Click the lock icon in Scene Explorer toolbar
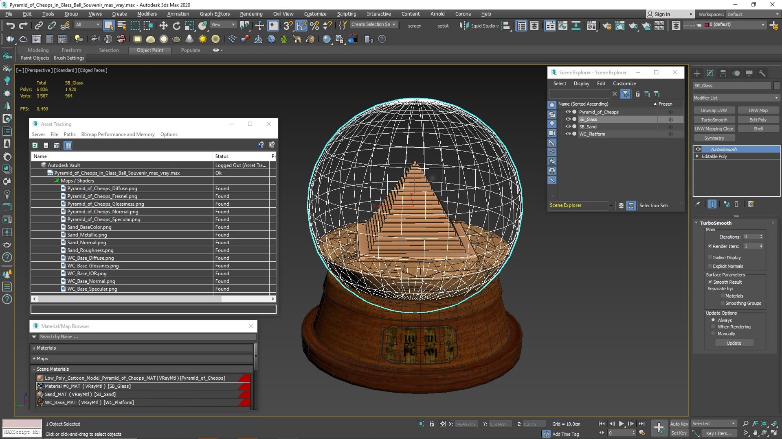The width and height of the screenshot is (782, 439). click(637, 94)
